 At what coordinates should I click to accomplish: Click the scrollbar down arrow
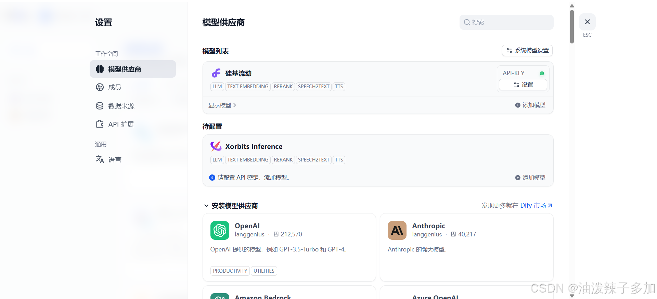(x=572, y=296)
